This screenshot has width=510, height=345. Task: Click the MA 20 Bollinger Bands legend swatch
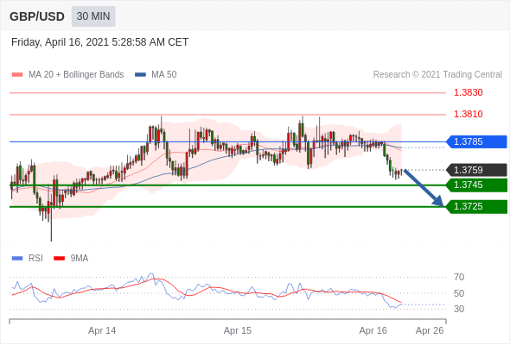(x=17, y=75)
